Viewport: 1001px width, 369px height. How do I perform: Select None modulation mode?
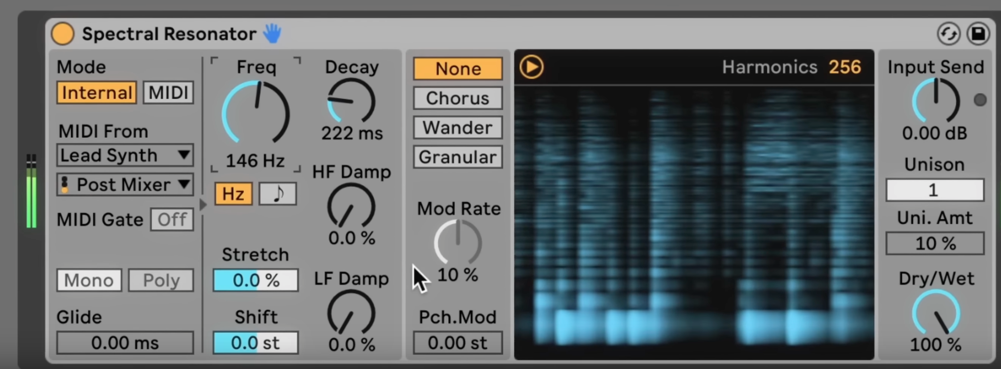pyautogui.click(x=458, y=69)
